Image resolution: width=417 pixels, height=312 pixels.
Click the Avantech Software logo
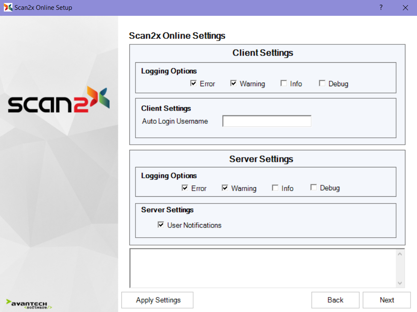tap(29, 303)
